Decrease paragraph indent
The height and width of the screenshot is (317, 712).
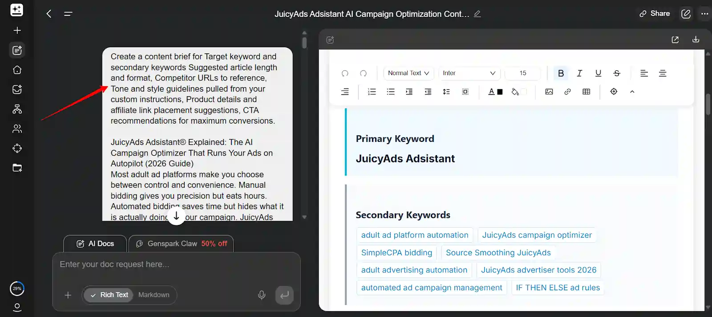tap(428, 92)
